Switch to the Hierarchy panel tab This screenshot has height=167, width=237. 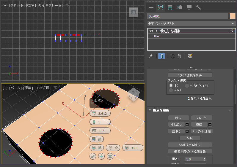(x=170, y=7)
